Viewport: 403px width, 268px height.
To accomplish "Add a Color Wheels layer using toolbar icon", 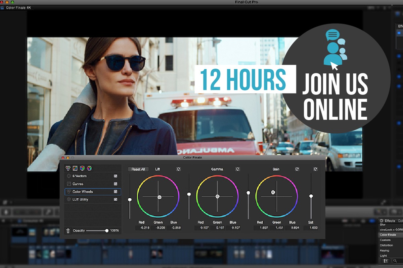I will (x=68, y=168).
